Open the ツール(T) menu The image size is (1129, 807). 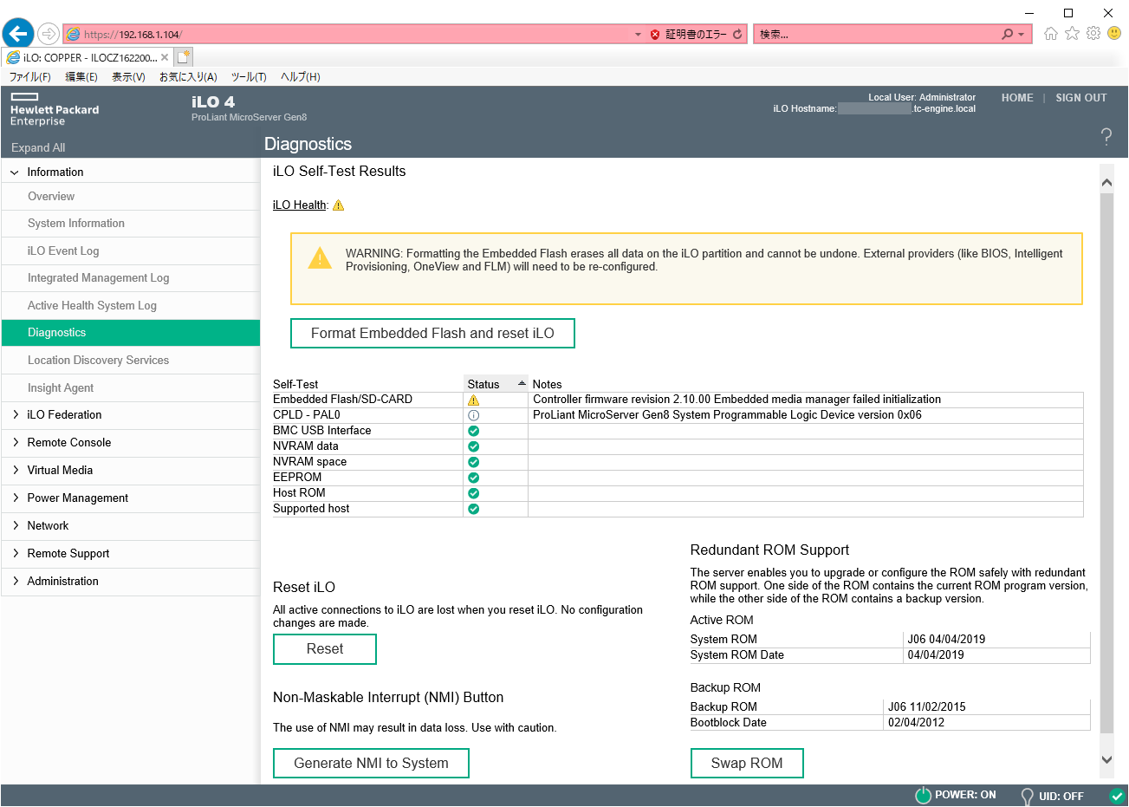pos(249,77)
